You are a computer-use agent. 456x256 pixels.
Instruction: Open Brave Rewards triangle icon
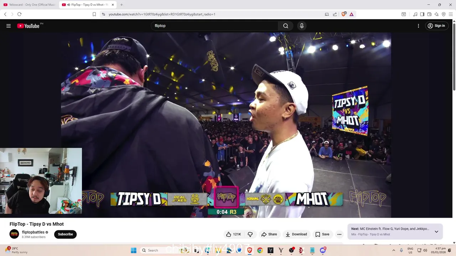pos(351,14)
